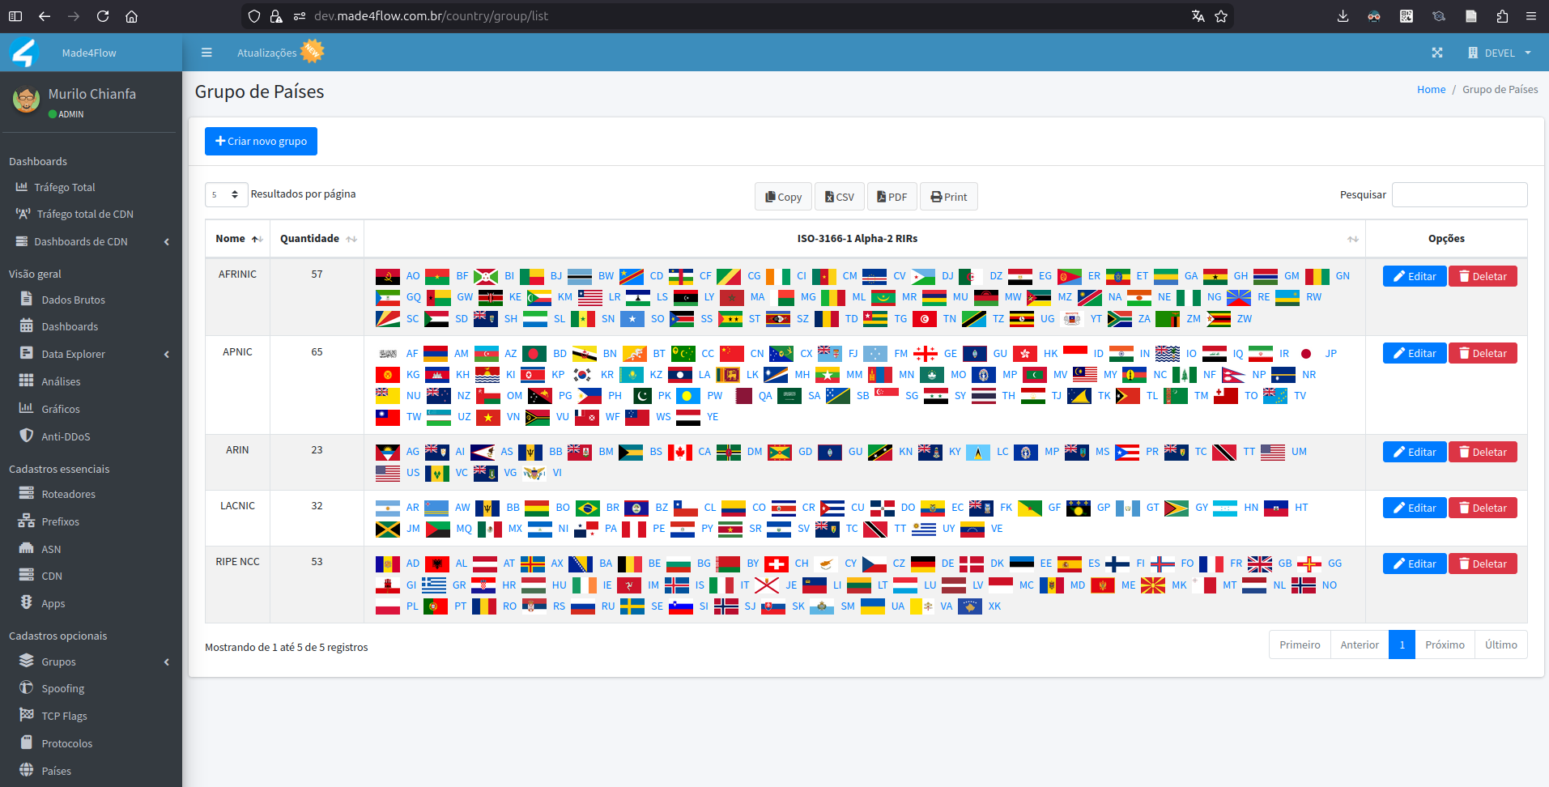Viewport: 1549px width, 787px height.
Task: Export the country groups as CSV
Action: [839, 196]
